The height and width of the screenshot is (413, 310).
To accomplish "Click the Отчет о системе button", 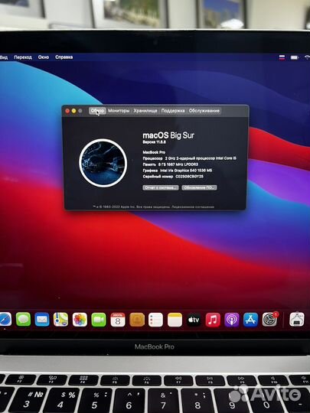I will point(161,187).
